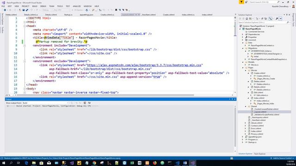The image size is (296, 166).
Task: Click the Preview Selected Items icon
Action: (281, 18)
